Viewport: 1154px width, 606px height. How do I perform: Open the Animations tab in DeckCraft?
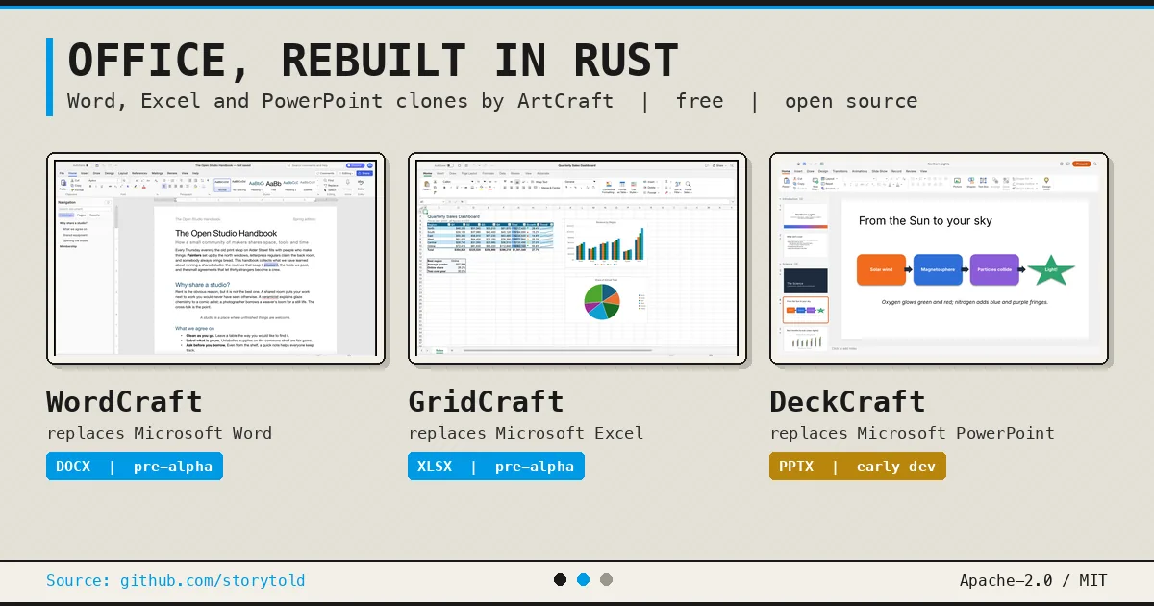[860, 171]
